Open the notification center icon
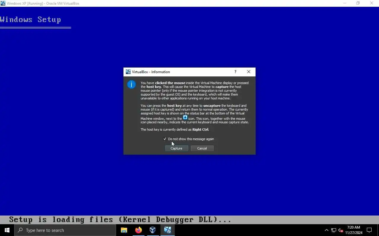This screenshot has width=379, height=236. (x=369, y=230)
